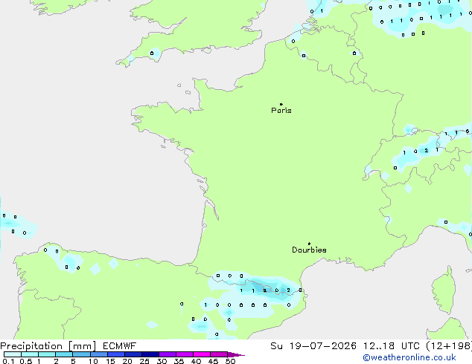
Task: Click the Dourbies location label
Action: 309,250
